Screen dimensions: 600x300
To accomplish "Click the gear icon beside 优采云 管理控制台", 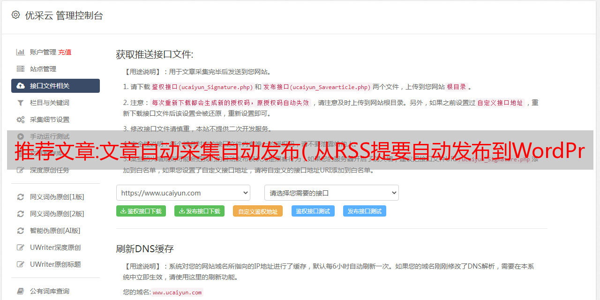I will pos(15,15).
